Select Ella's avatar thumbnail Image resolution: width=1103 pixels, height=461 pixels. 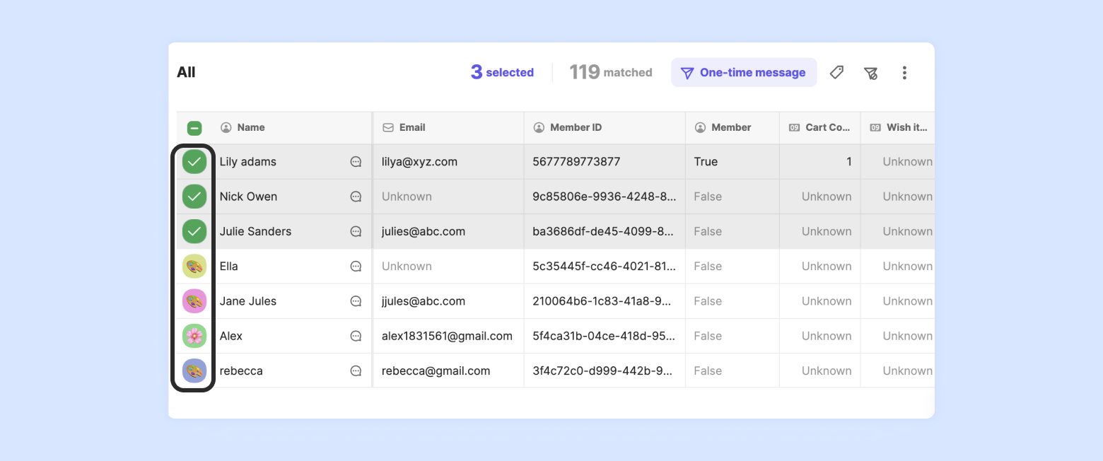194,267
